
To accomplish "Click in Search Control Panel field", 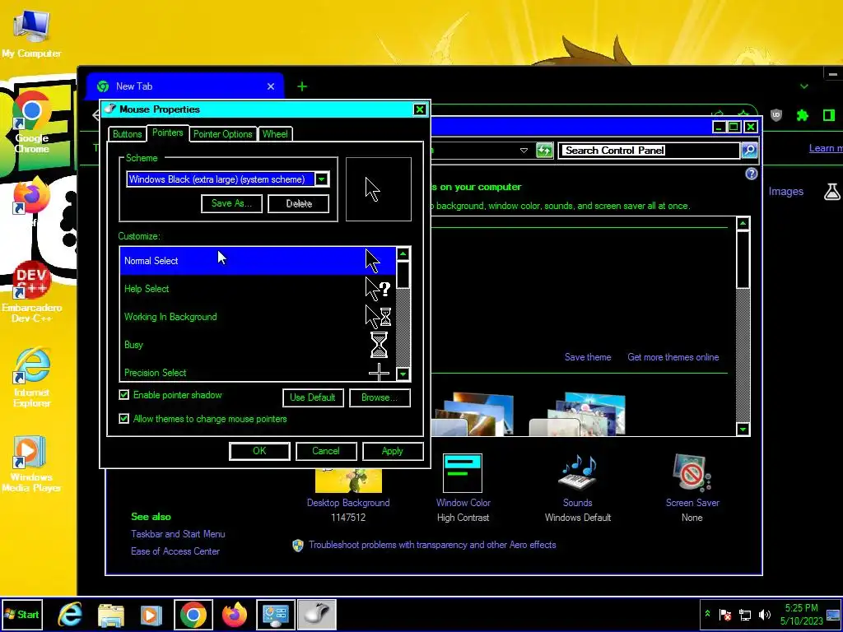I will [x=650, y=151].
